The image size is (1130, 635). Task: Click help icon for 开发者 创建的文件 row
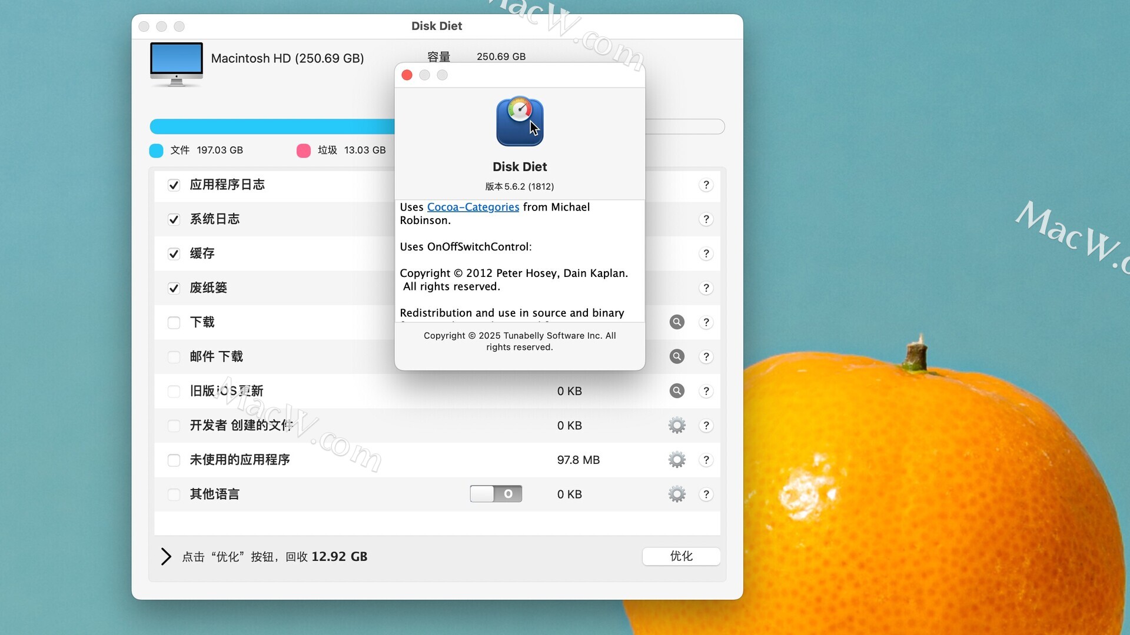pos(706,426)
